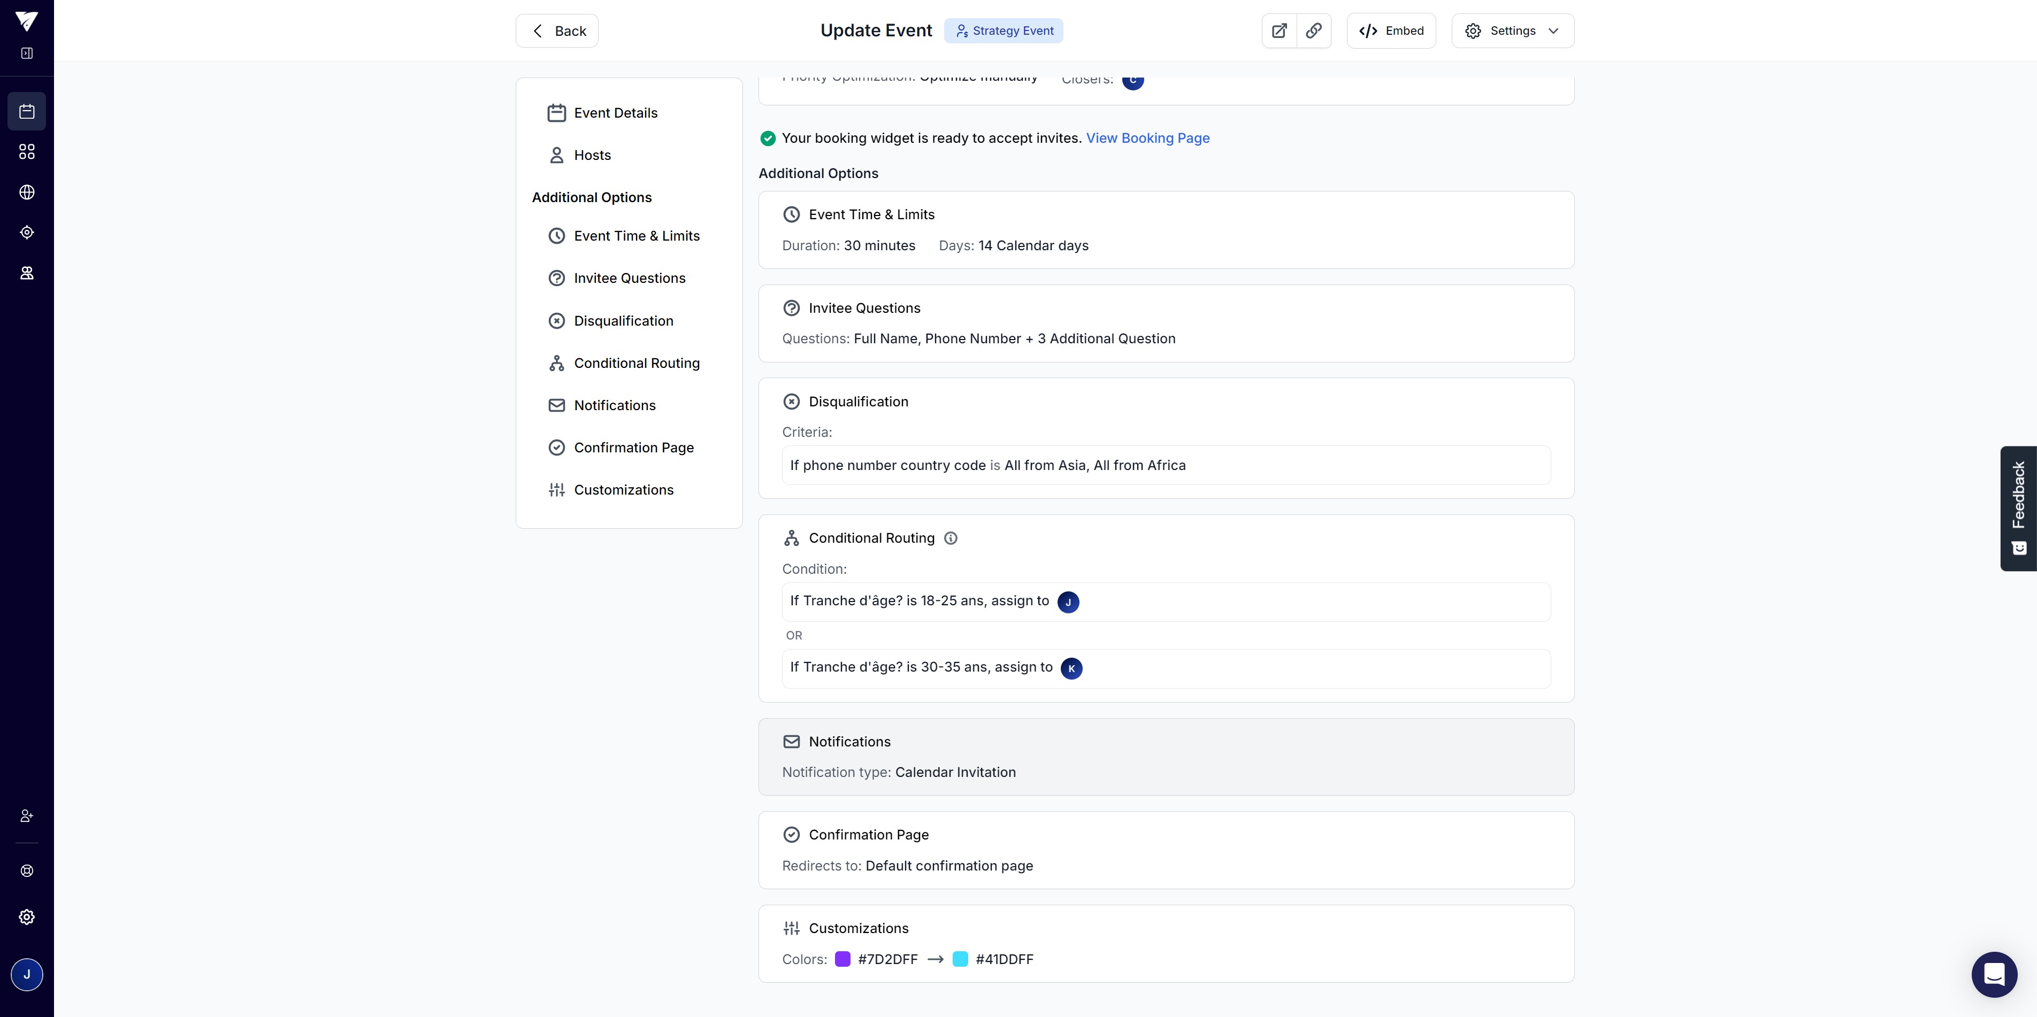This screenshot has height=1017, width=2037.
Task: Click the purple #7D2DFF color swatch
Action: (x=842, y=959)
